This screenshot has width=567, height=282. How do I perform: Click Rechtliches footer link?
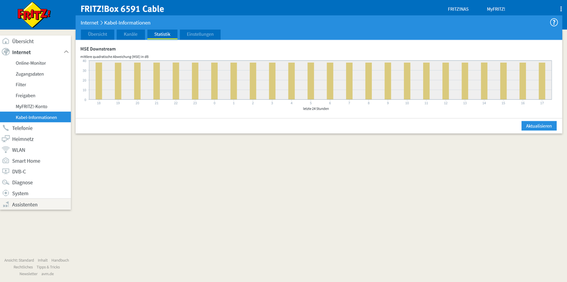point(23,267)
